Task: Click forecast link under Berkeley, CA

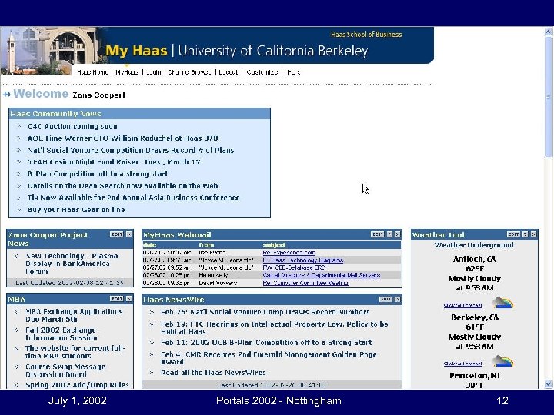Action: [462, 364]
